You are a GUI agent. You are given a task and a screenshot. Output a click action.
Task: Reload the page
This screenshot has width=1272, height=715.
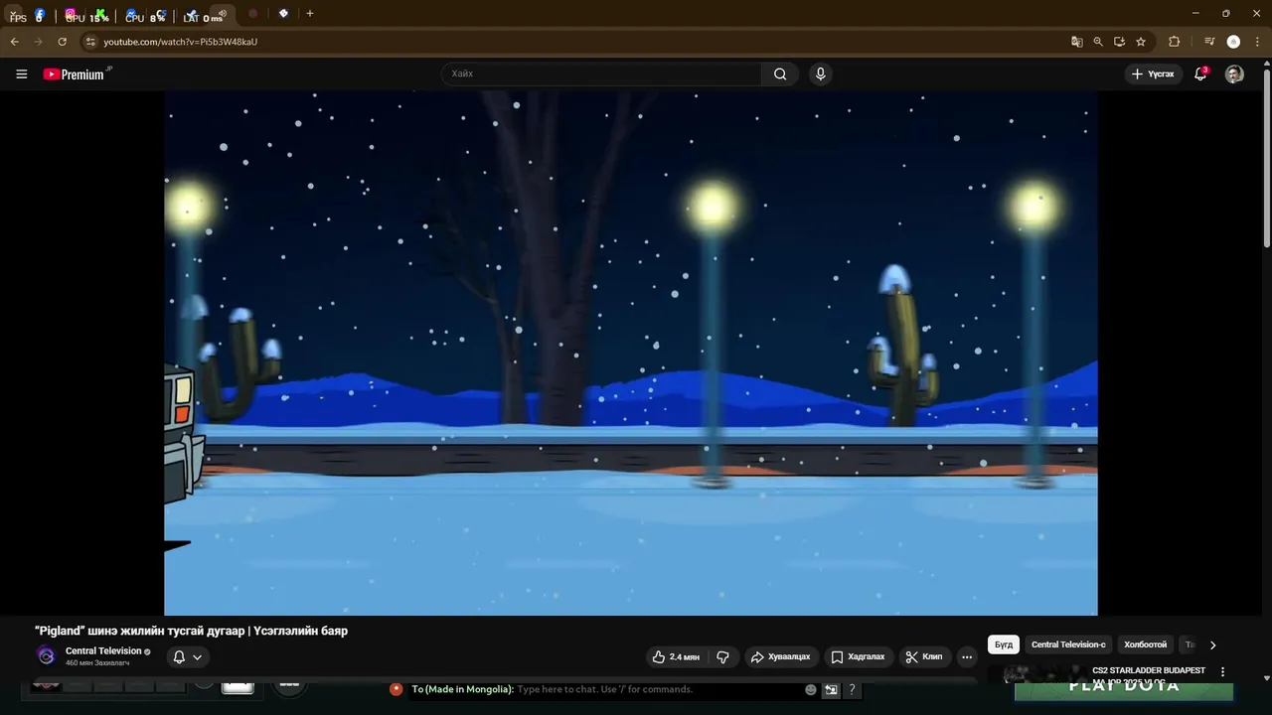click(62, 42)
